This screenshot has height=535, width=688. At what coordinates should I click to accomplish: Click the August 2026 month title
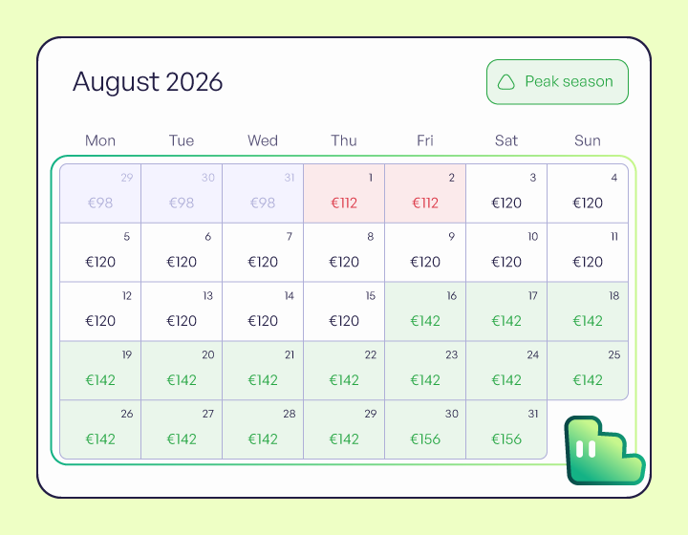[x=147, y=81]
